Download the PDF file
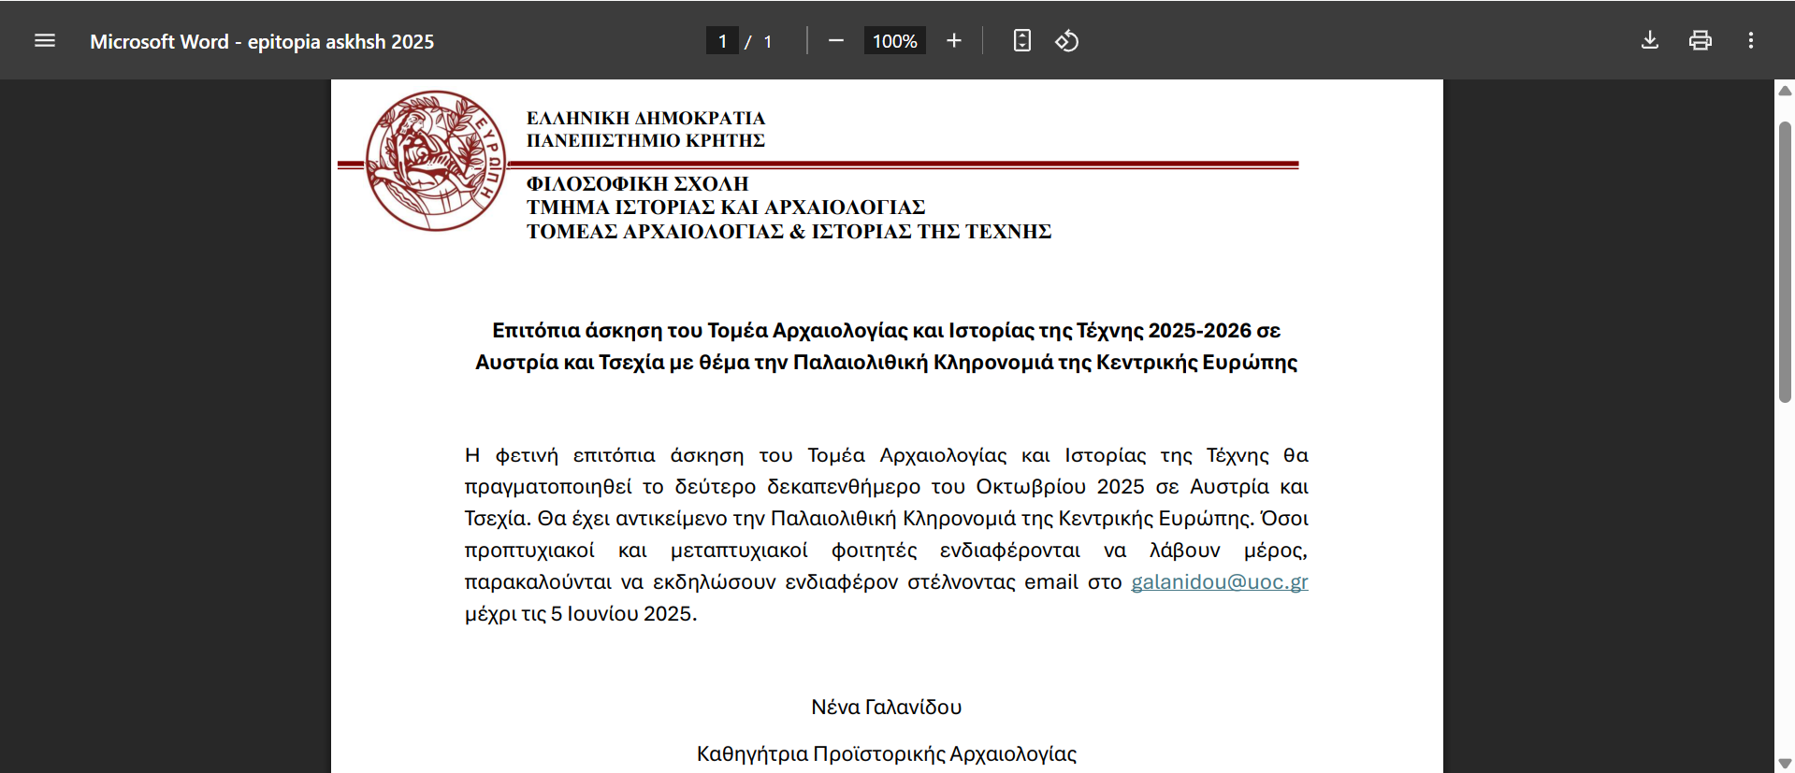 click(x=1650, y=40)
